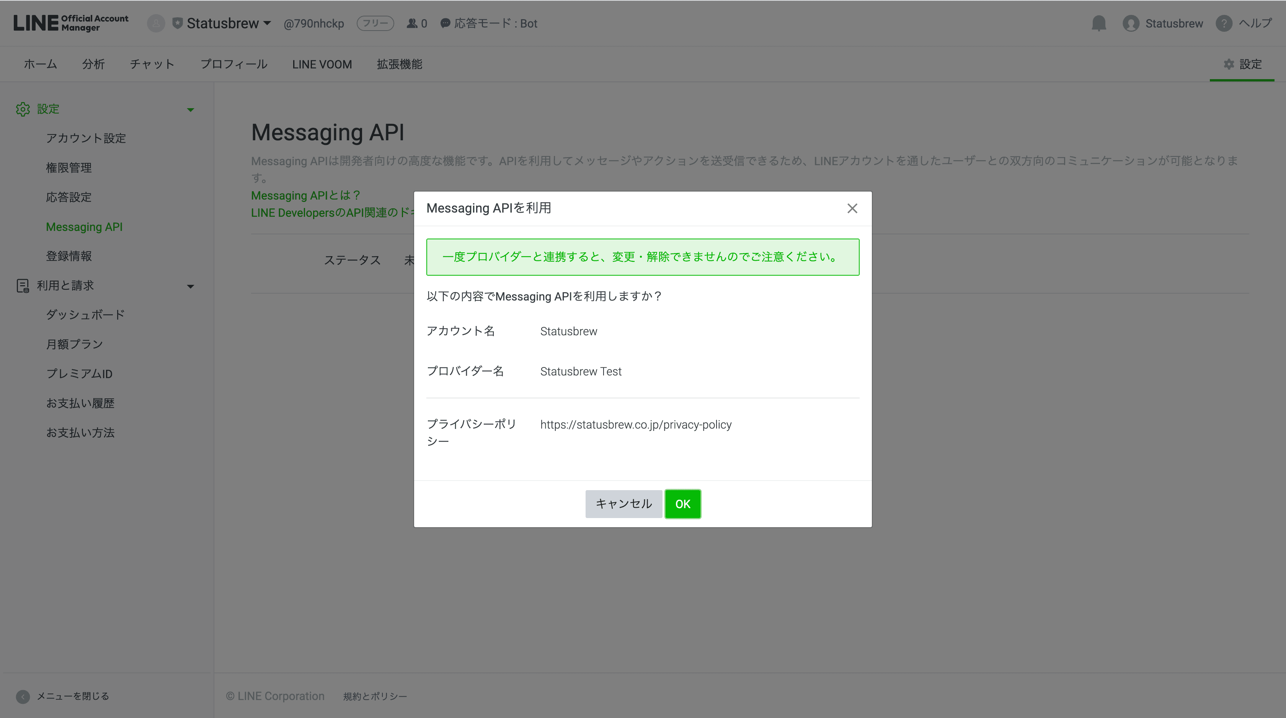This screenshot has height=718, width=1286.
Task: Click キャンセル in the dialog
Action: click(x=623, y=504)
